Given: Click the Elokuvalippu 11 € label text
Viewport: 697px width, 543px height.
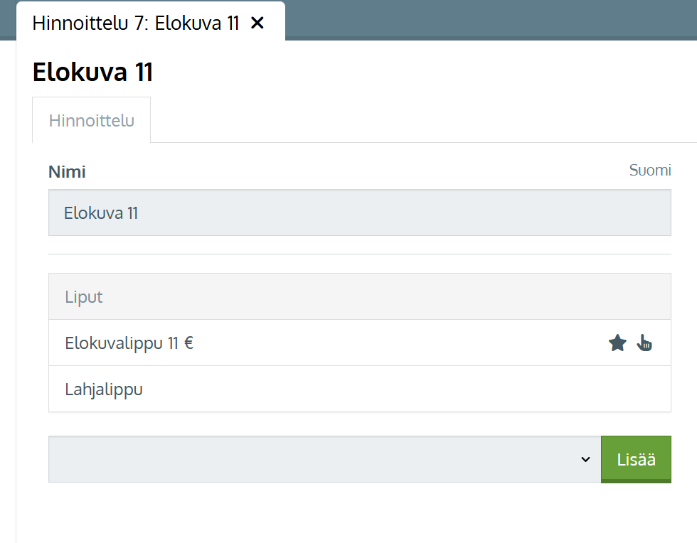Looking at the screenshot, I should (129, 343).
